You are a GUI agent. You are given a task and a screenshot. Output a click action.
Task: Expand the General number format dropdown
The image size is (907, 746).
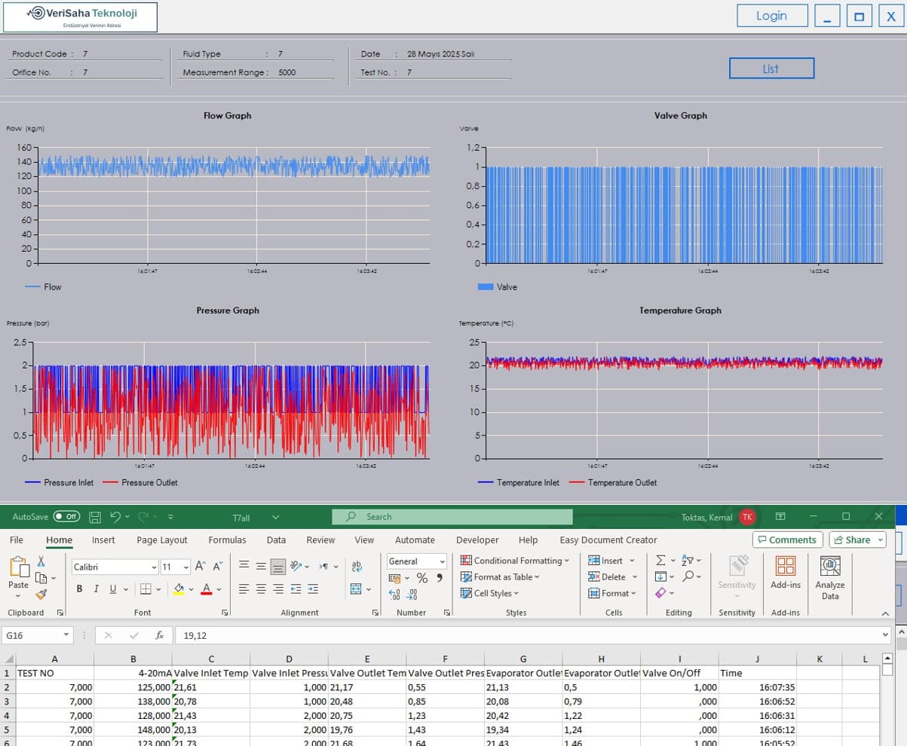pyautogui.click(x=417, y=561)
